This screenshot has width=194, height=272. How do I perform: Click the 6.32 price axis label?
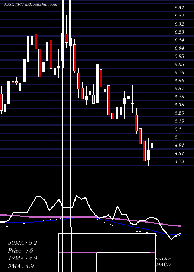pyautogui.click(x=179, y=24)
